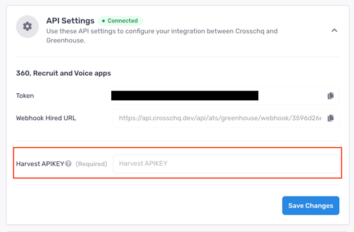Image resolution: width=354 pixels, height=232 pixels.
Task: Click the Save Changes button
Action: pos(310,206)
